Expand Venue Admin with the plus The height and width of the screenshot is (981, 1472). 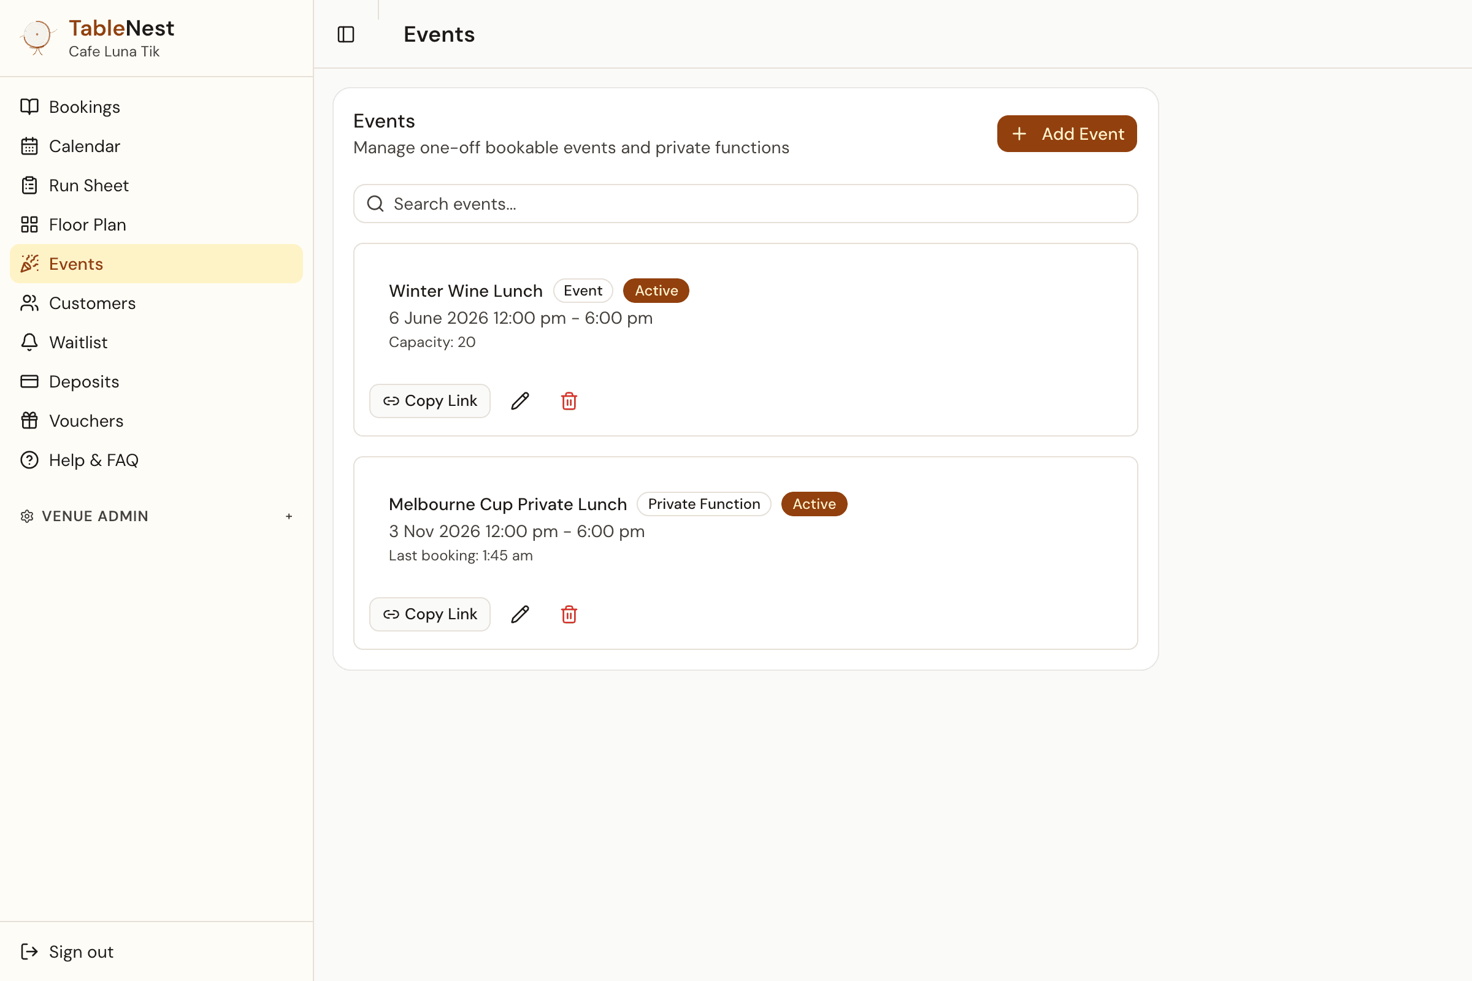tap(288, 516)
